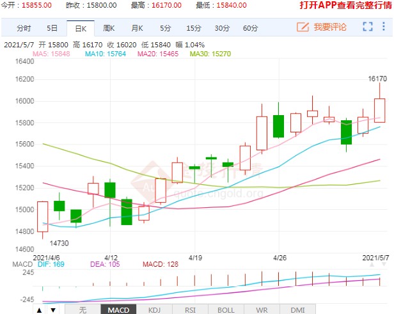Click the black up triangle indicator button
The height and width of the screenshot is (314, 394).
(x=39, y=310)
